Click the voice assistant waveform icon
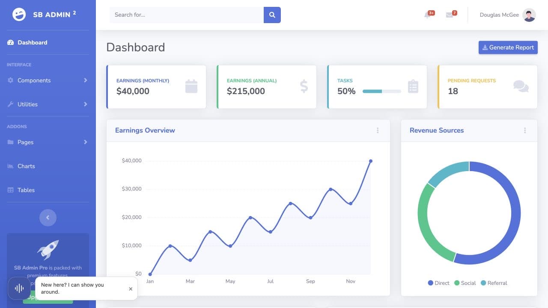This screenshot has height=308, width=548. click(x=19, y=288)
